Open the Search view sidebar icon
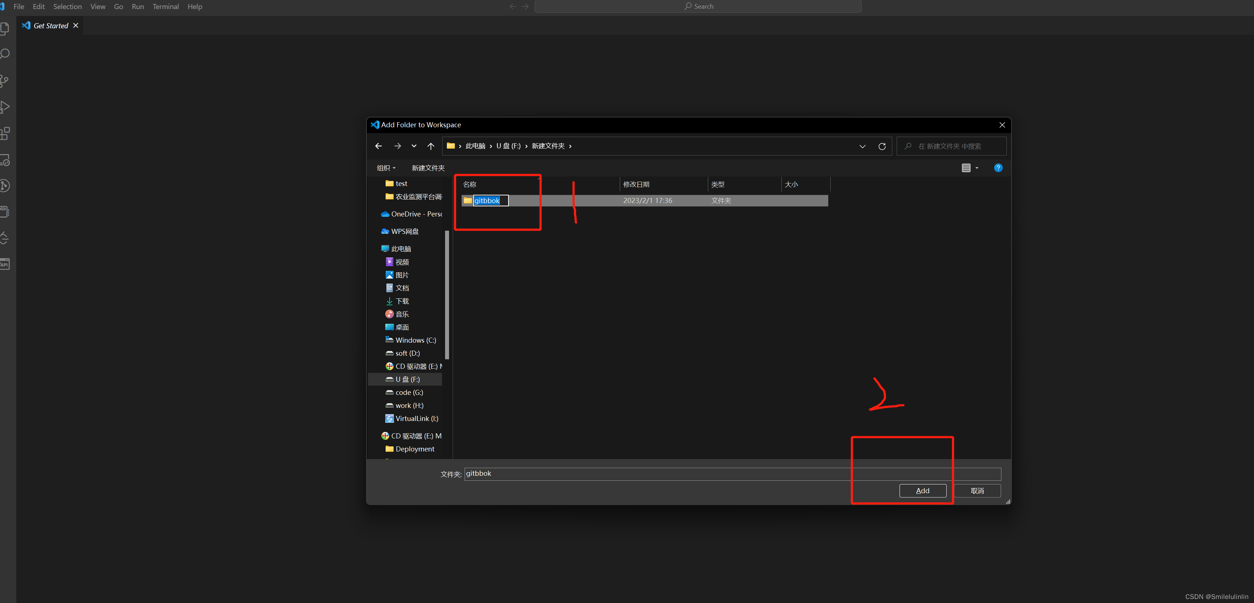This screenshot has width=1254, height=603. pos(5,54)
